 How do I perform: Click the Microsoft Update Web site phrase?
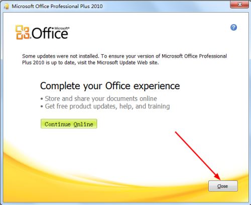click(x=128, y=63)
